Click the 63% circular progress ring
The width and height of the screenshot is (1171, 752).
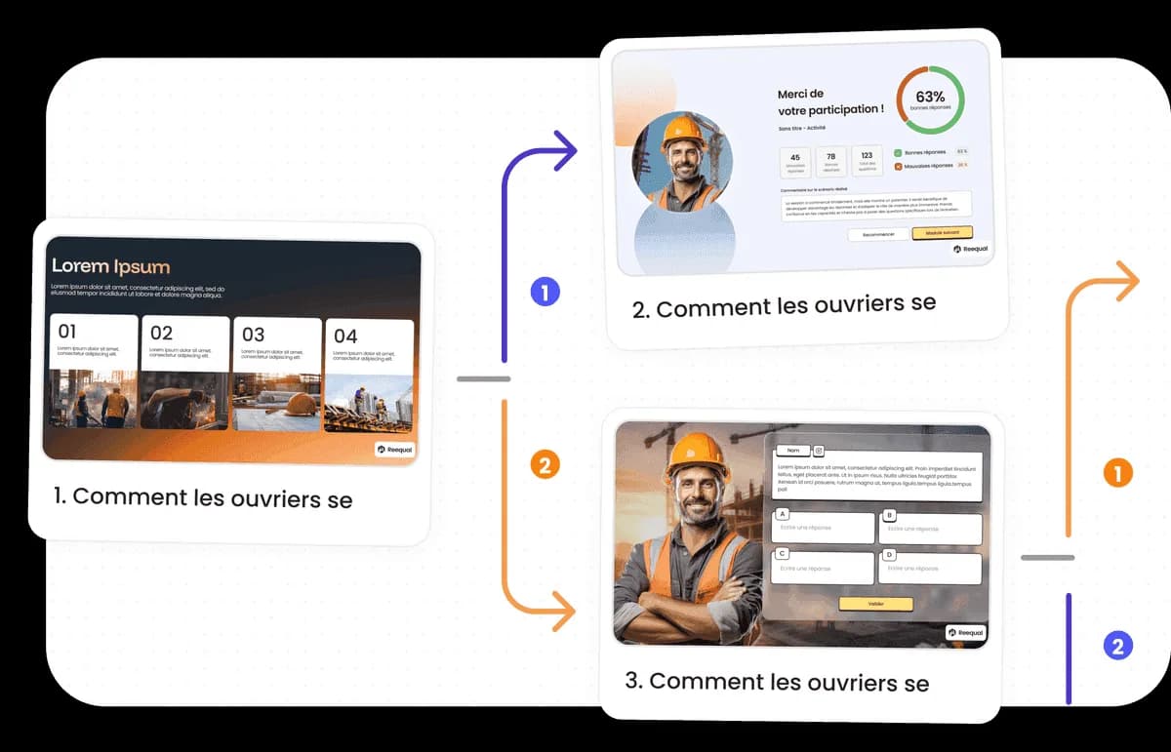(930, 99)
